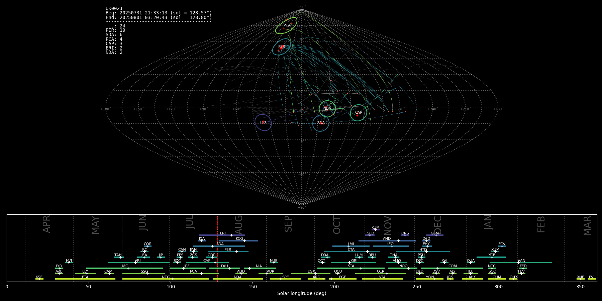Click the XHE shower label in timeline

coord(580,277)
